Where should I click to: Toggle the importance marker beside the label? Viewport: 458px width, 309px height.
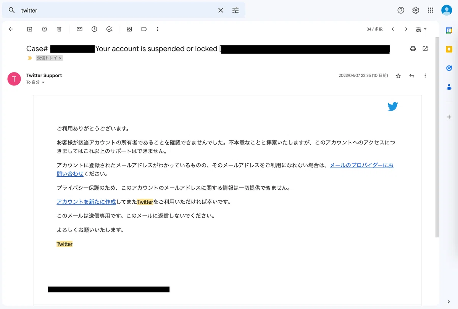pyautogui.click(x=29, y=58)
